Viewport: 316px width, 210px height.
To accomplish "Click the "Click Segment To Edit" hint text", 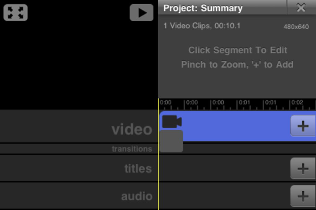I will click(238, 50).
